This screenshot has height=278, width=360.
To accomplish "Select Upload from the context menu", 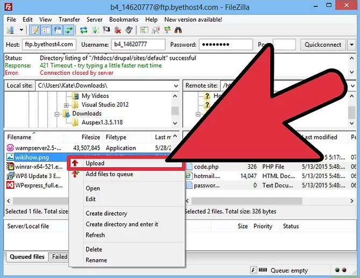I will tap(95, 163).
